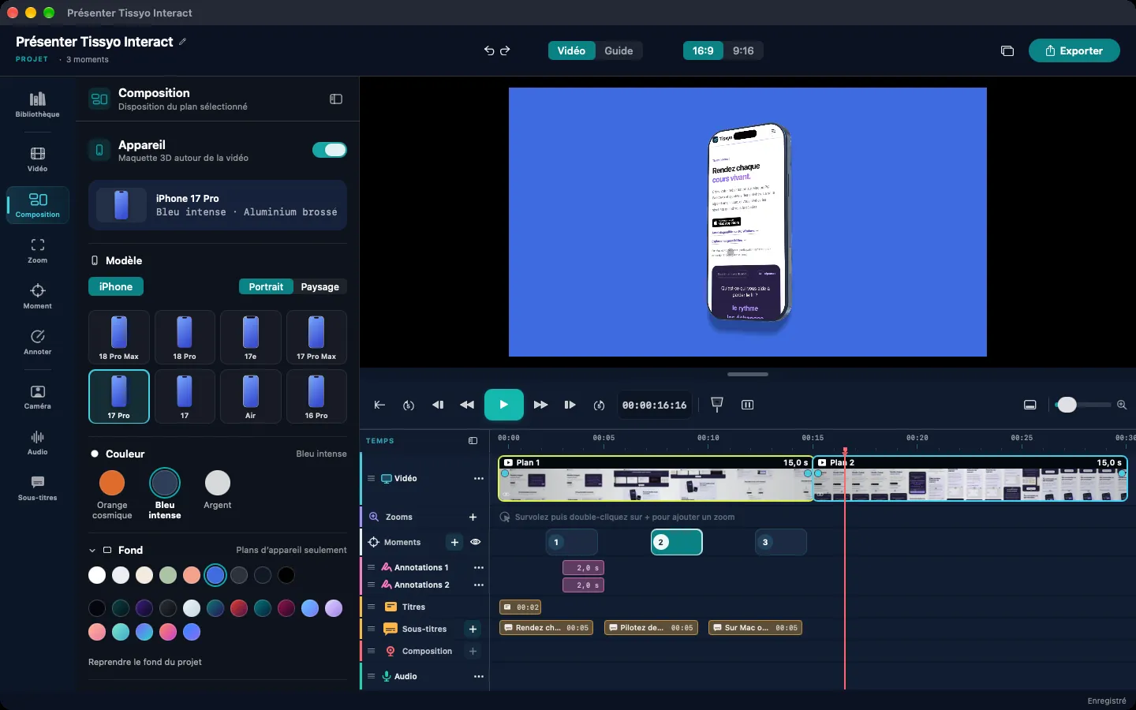The image size is (1136, 710).
Task: Click the redo arrow icon
Action: coord(506,50)
